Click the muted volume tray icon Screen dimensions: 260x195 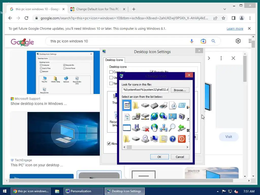click(236, 191)
